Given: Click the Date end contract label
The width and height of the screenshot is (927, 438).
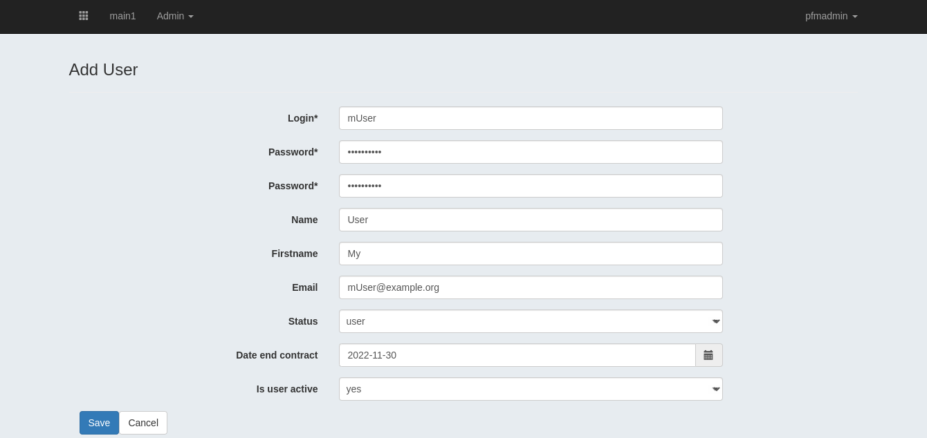Looking at the screenshot, I should pos(277,355).
